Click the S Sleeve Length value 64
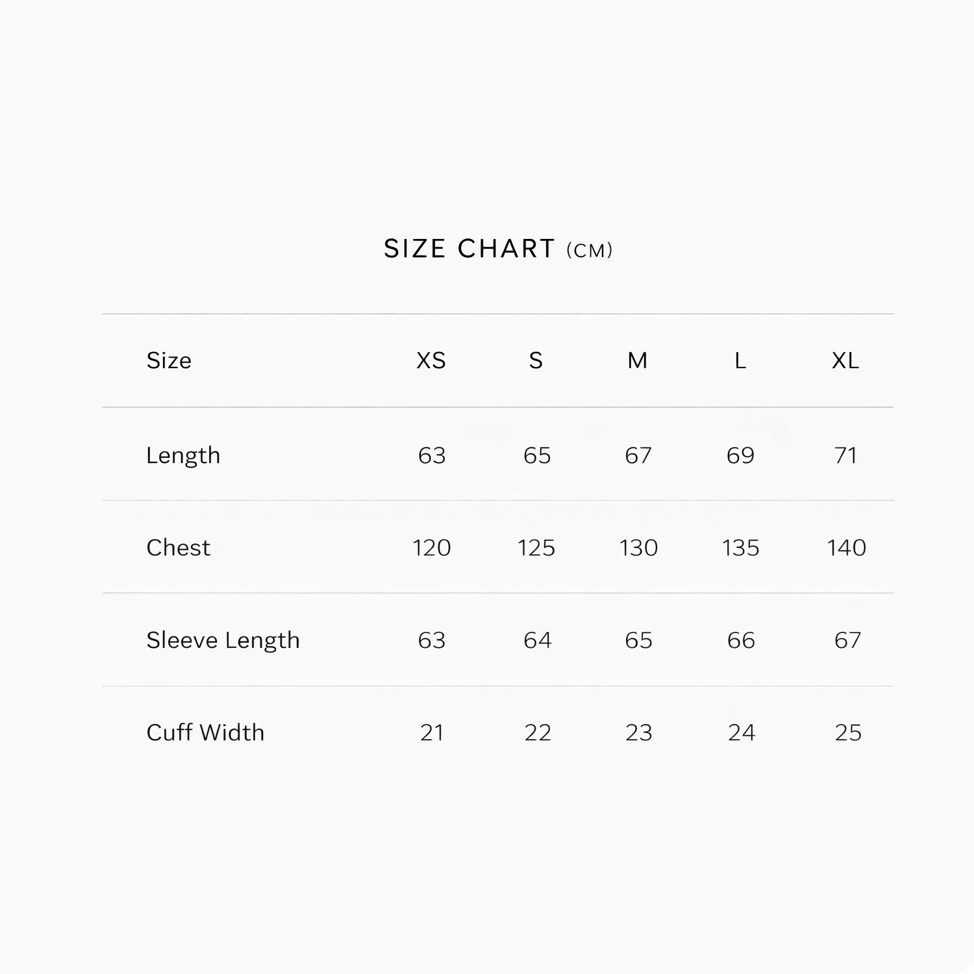This screenshot has height=974, width=974. pos(538,640)
